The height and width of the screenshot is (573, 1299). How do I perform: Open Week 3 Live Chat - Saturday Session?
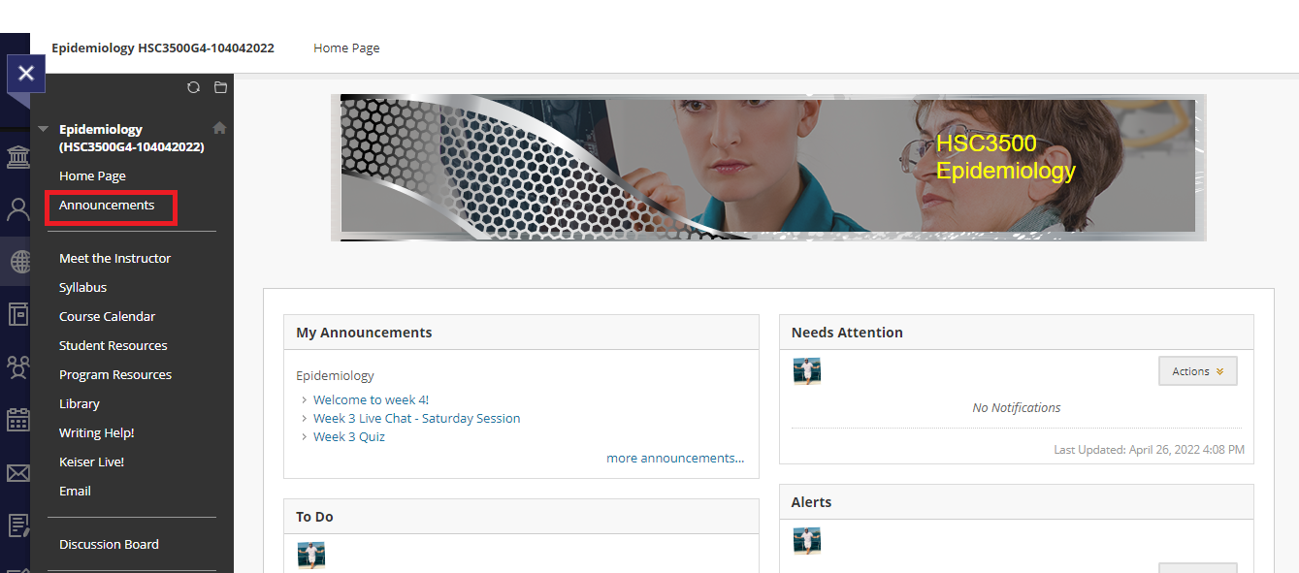[x=416, y=418]
